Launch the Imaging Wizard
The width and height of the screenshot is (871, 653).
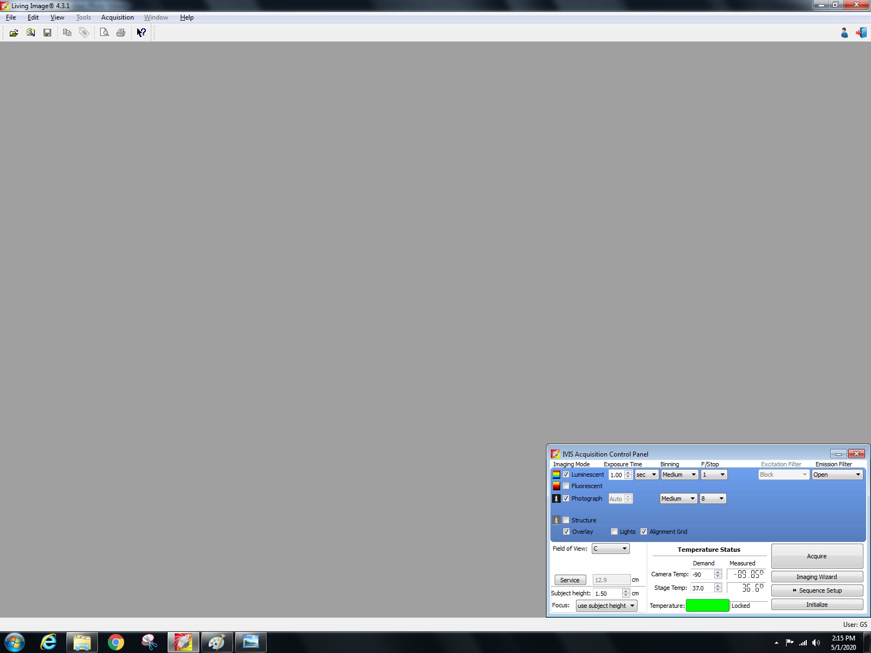817,577
